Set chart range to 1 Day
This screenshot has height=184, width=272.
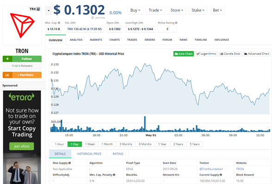coord(74,144)
